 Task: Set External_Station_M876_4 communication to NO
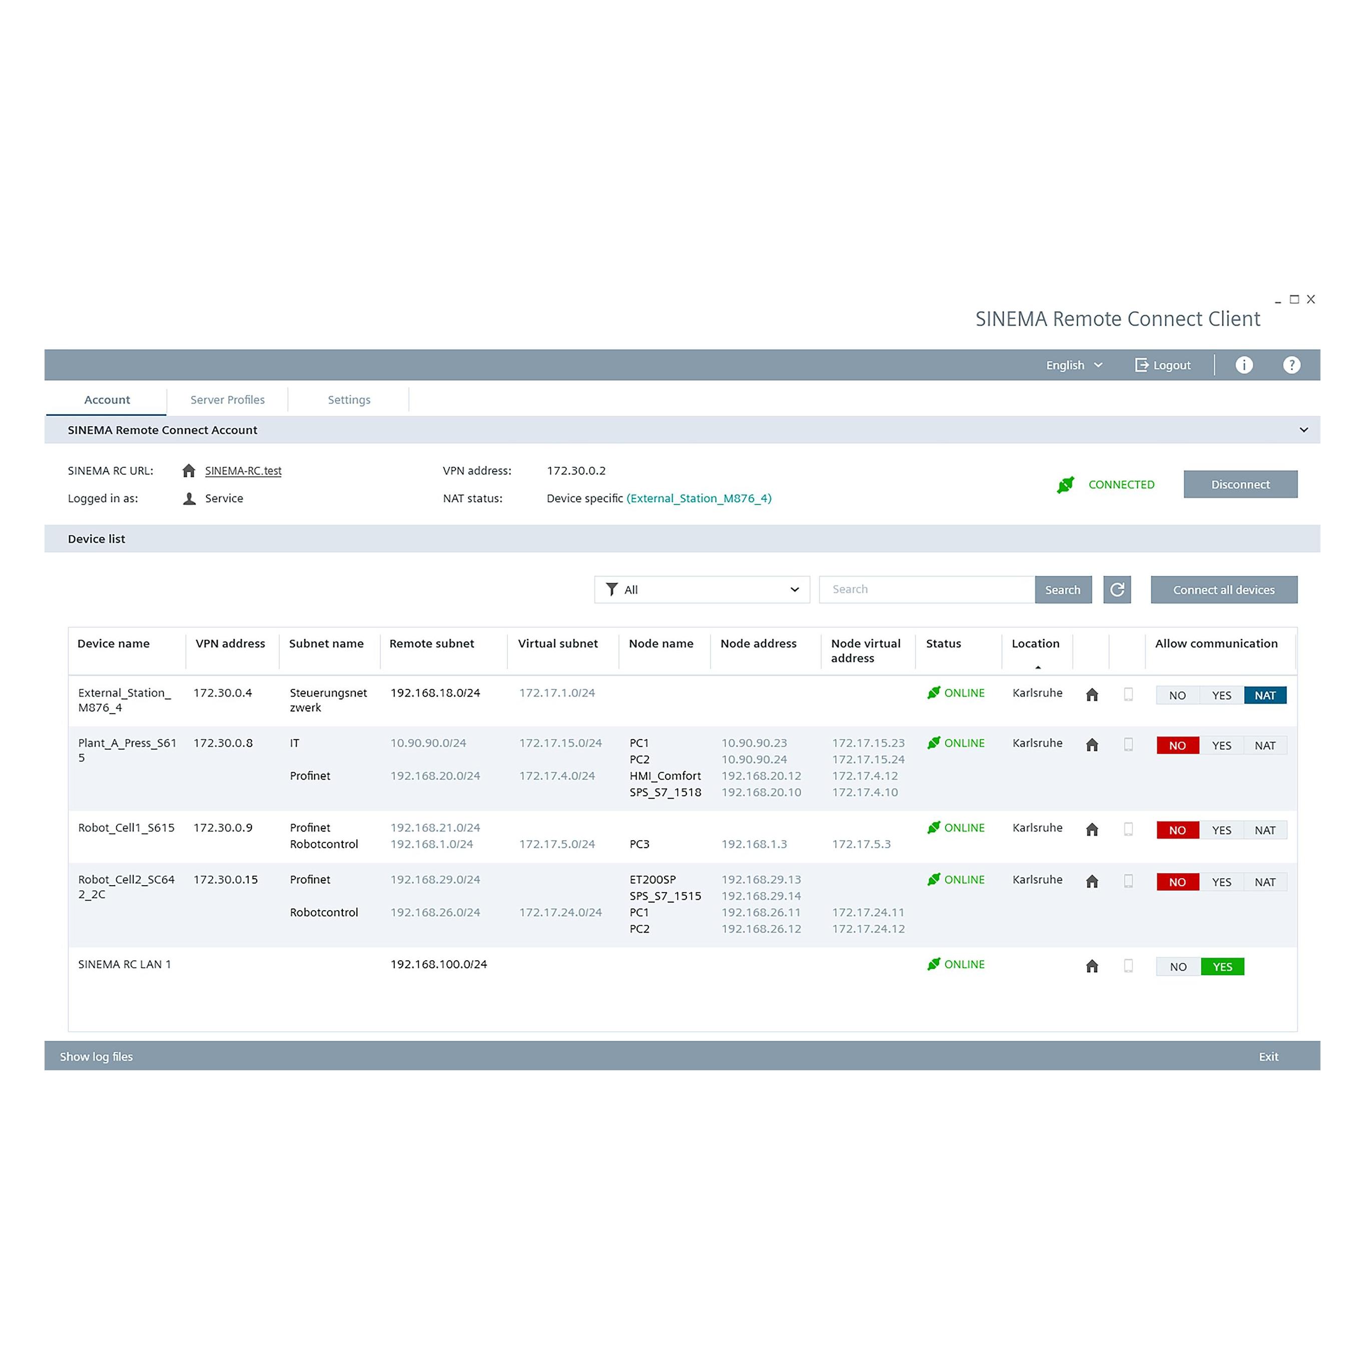pyautogui.click(x=1177, y=695)
